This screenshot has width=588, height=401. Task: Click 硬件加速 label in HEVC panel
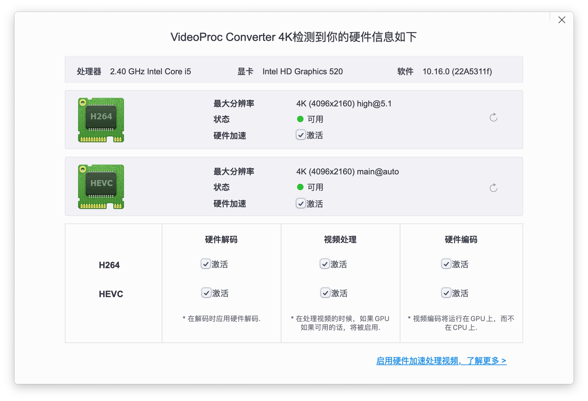229,204
